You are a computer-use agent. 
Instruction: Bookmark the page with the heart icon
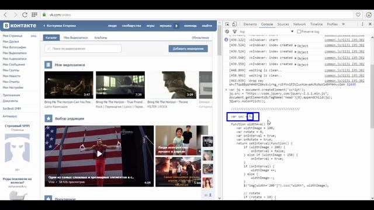click(x=358, y=15)
